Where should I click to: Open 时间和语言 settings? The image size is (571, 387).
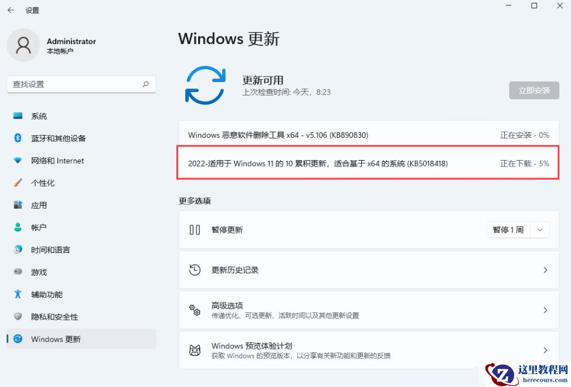[49, 250]
